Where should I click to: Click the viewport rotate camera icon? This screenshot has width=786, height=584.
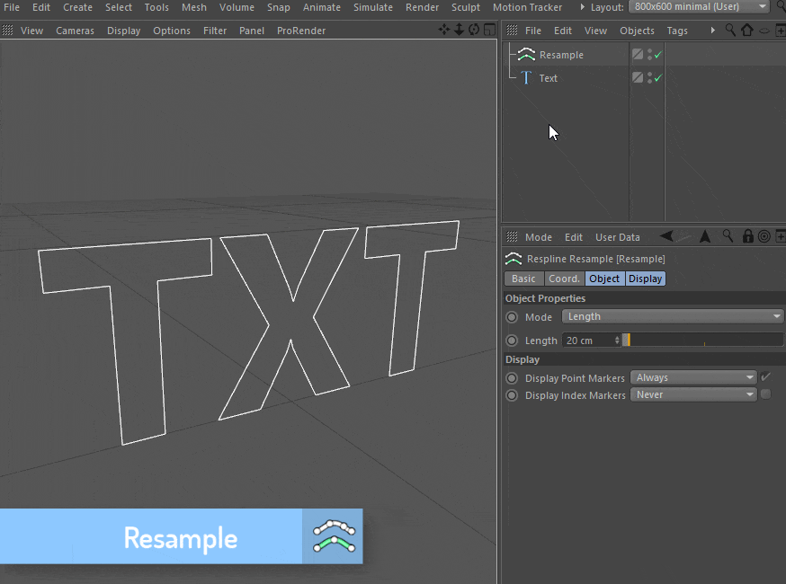[474, 30]
